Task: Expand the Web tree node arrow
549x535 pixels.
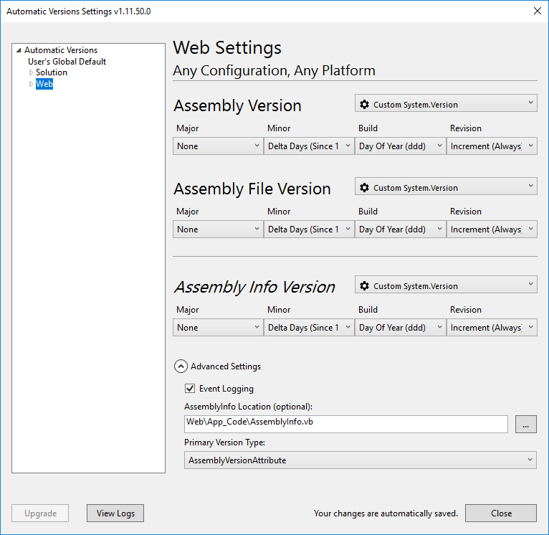Action: pyautogui.click(x=31, y=84)
